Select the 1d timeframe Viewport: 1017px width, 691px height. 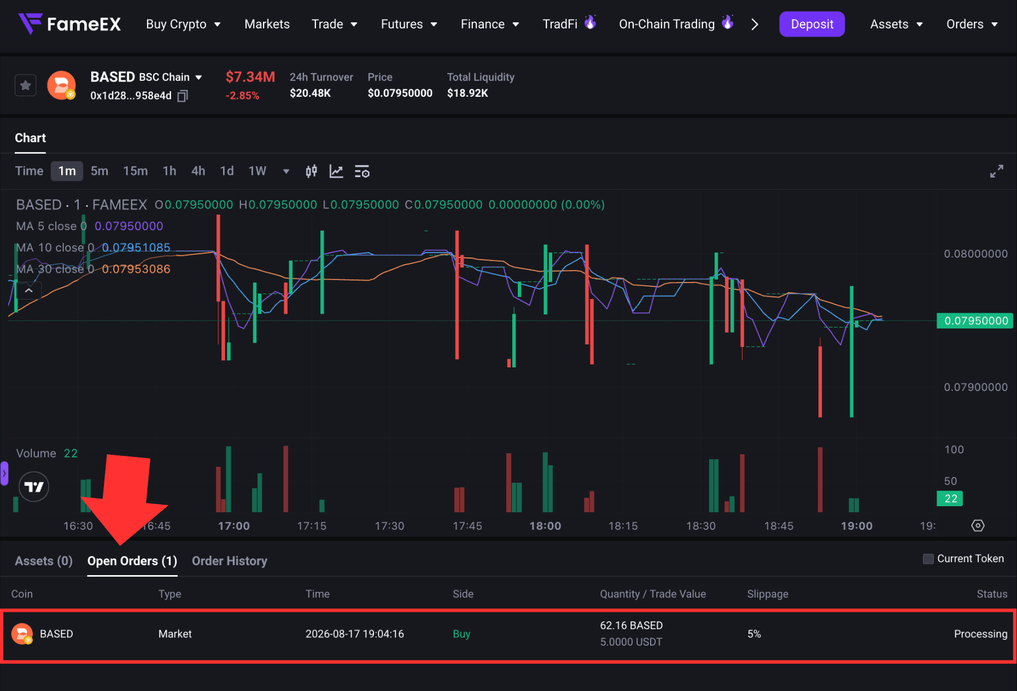pos(227,171)
